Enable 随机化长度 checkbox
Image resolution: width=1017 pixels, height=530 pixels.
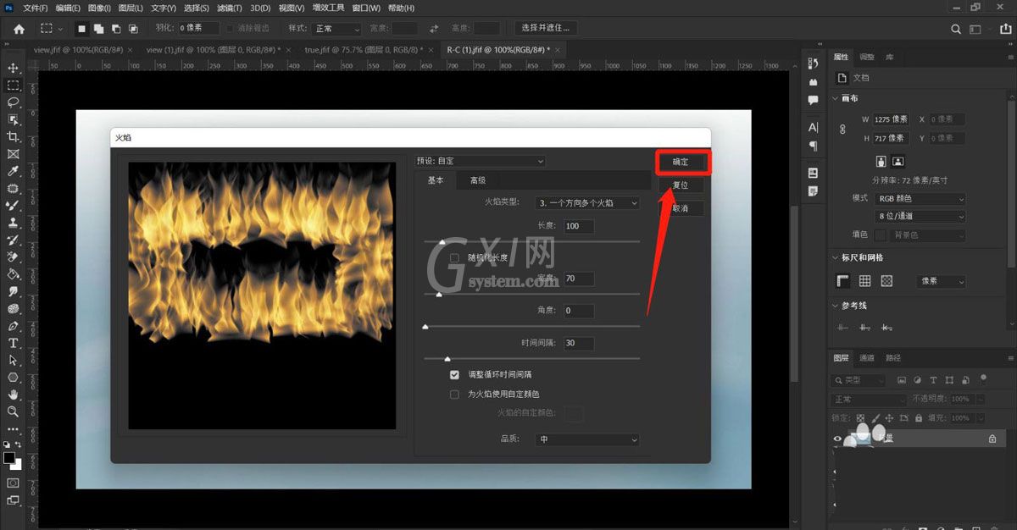(455, 257)
